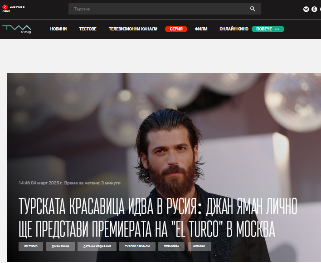
Task: Select the ТУРСКИ СЕРИАЛИ tag
Action: pyautogui.click(x=137, y=246)
